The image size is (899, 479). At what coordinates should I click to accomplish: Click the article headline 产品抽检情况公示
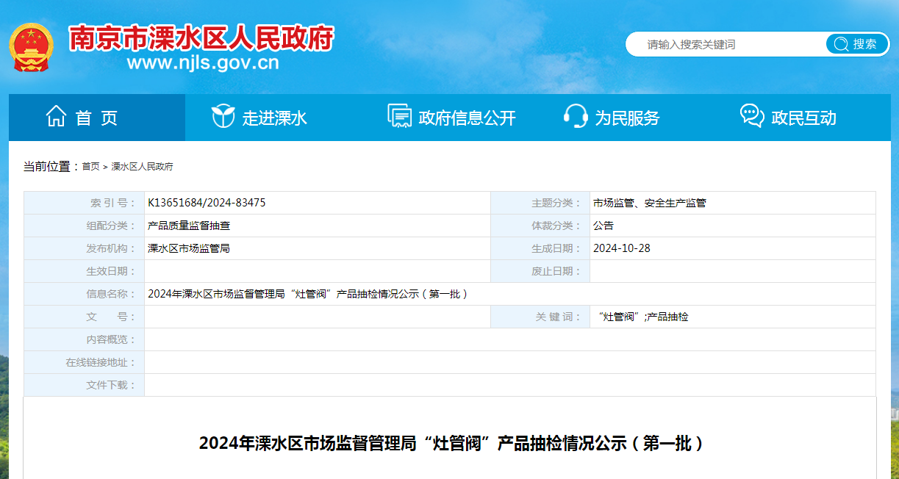point(451,444)
